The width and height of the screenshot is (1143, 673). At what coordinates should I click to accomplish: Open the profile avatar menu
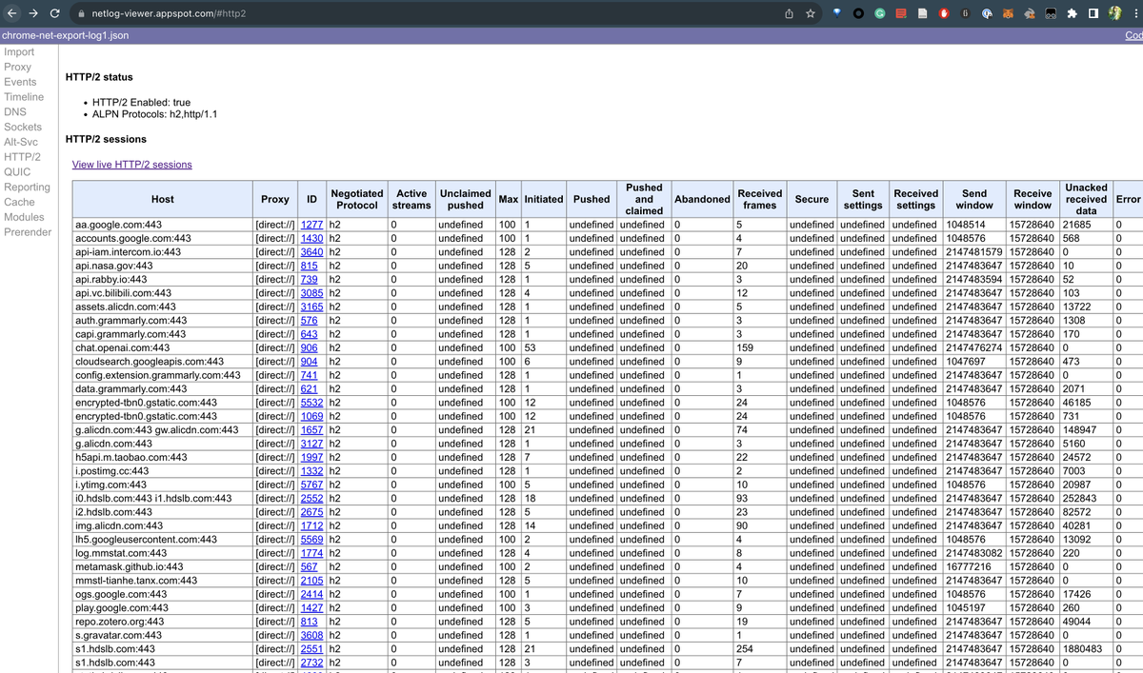click(x=1114, y=13)
